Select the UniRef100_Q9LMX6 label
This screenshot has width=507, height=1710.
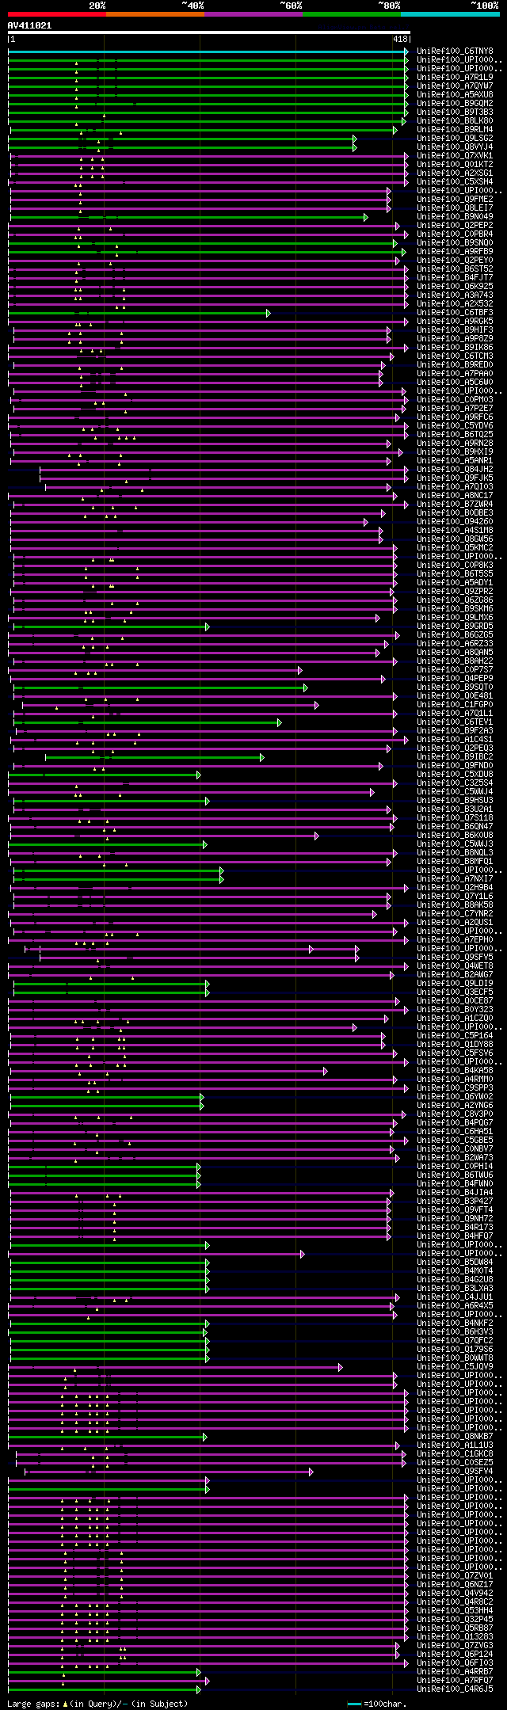pyautogui.click(x=455, y=618)
